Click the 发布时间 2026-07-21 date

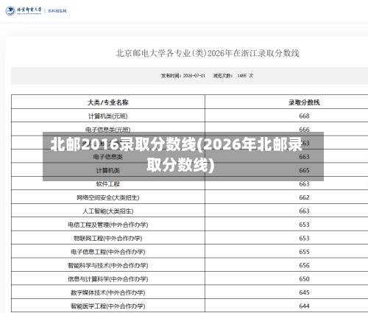(x=183, y=76)
